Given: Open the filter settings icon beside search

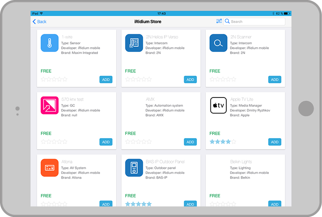Looking at the screenshot, I should click(x=219, y=21).
